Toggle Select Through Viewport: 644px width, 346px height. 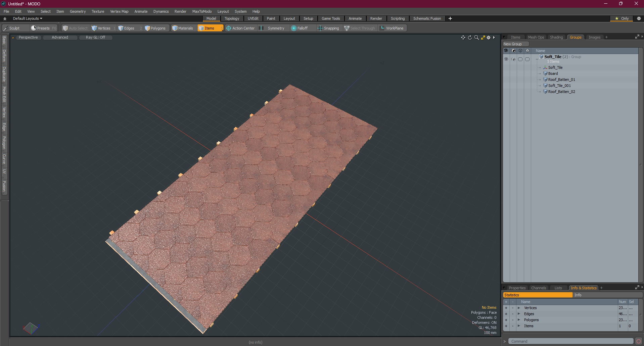pyautogui.click(x=360, y=28)
